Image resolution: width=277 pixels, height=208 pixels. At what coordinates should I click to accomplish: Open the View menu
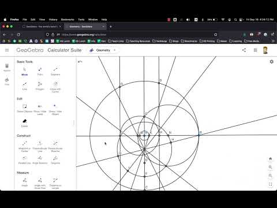(x=42, y=20)
